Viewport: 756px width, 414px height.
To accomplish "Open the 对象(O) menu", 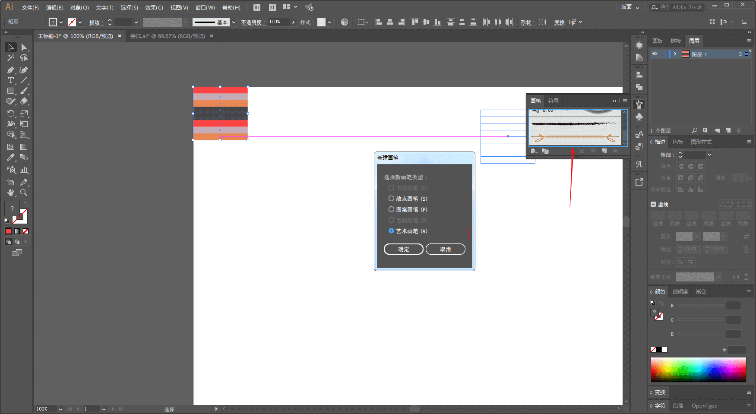I will (x=79, y=8).
